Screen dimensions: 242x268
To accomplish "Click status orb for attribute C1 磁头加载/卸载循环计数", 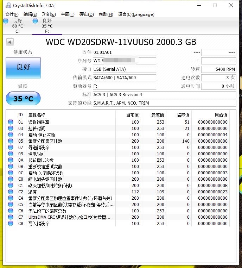I will (x=11, y=185).
